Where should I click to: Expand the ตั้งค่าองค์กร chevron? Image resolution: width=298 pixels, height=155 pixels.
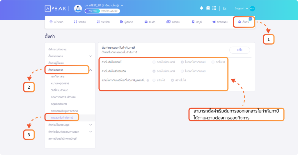(x=91, y=56)
